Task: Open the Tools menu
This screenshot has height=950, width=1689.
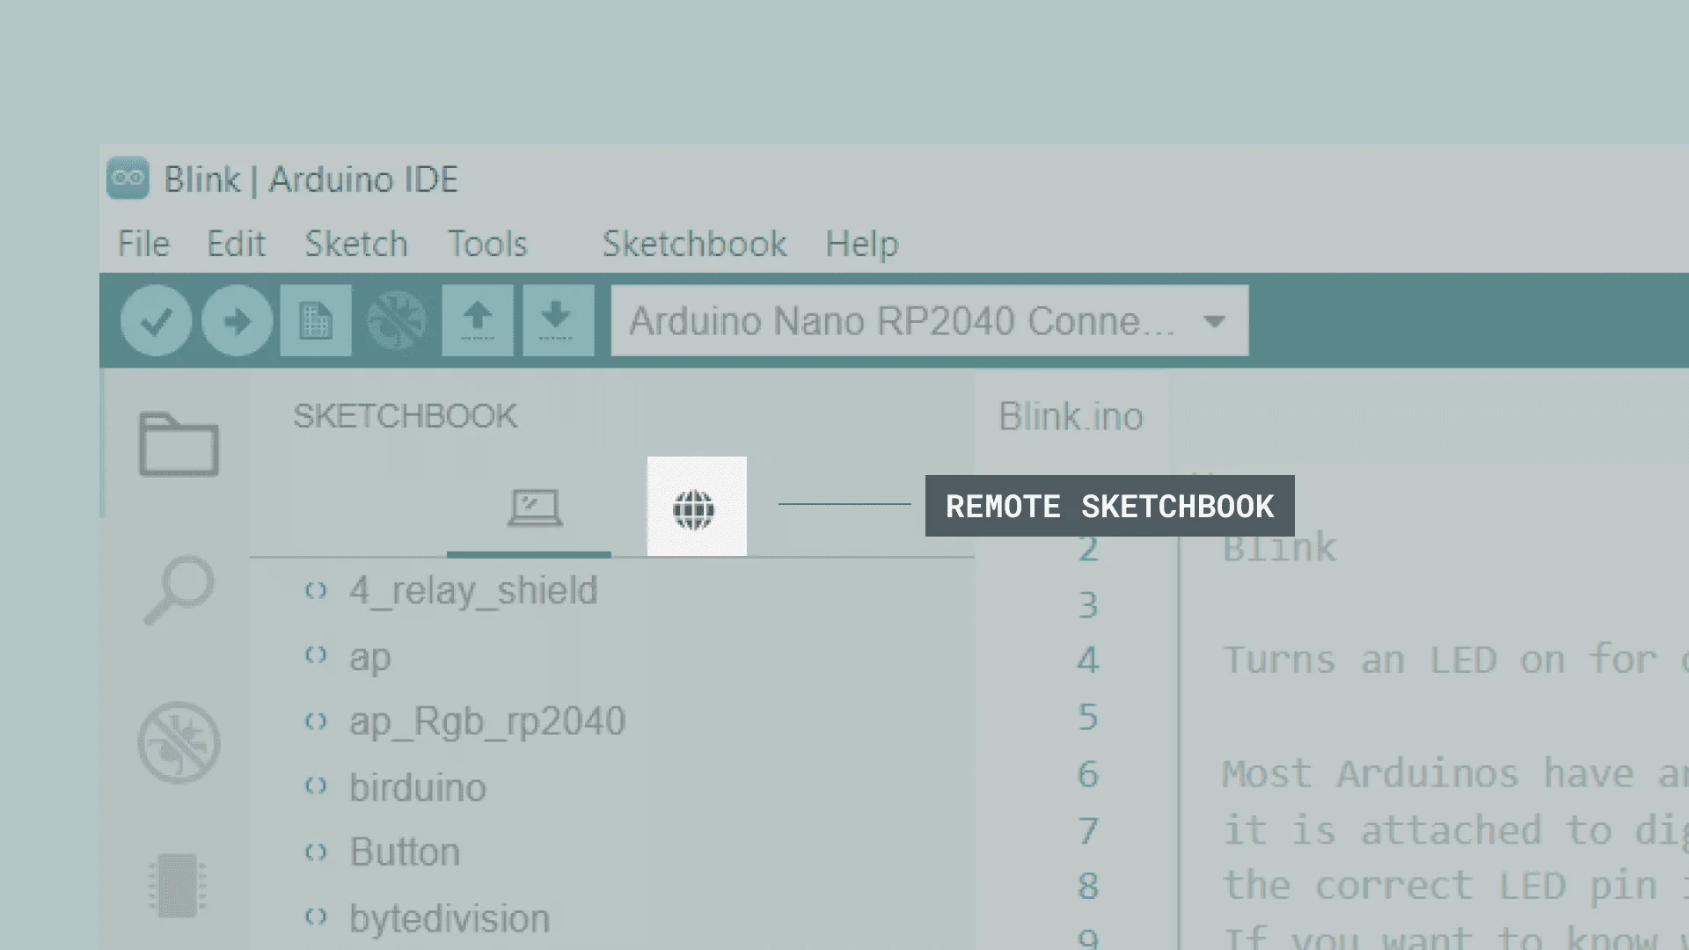Action: click(x=487, y=244)
